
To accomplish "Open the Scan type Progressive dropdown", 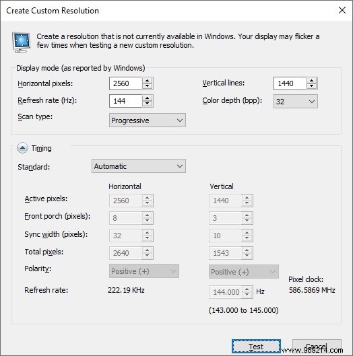I will point(148,120).
